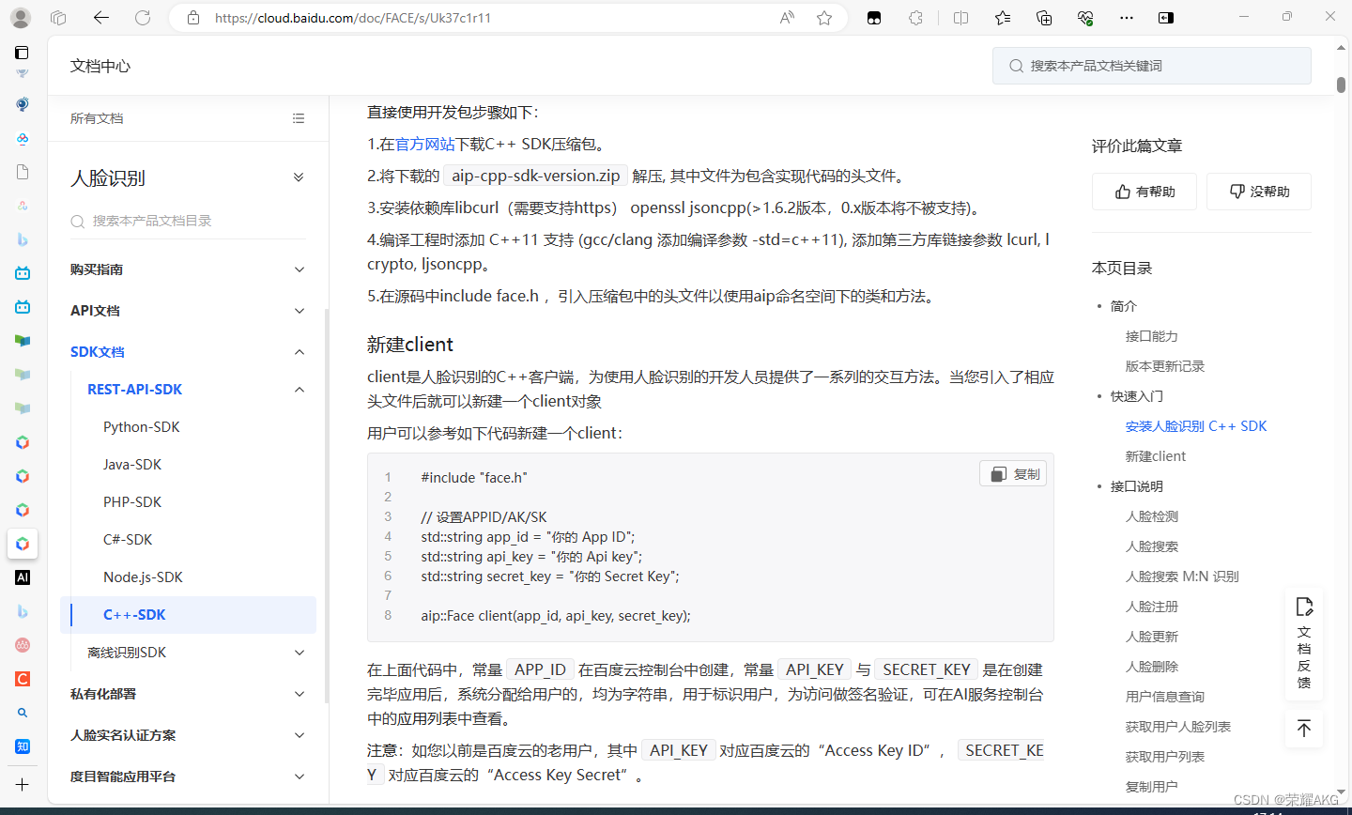The height and width of the screenshot is (815, 1352).
Task: Open a new tab with plus
Action: (x=22, y=784)
